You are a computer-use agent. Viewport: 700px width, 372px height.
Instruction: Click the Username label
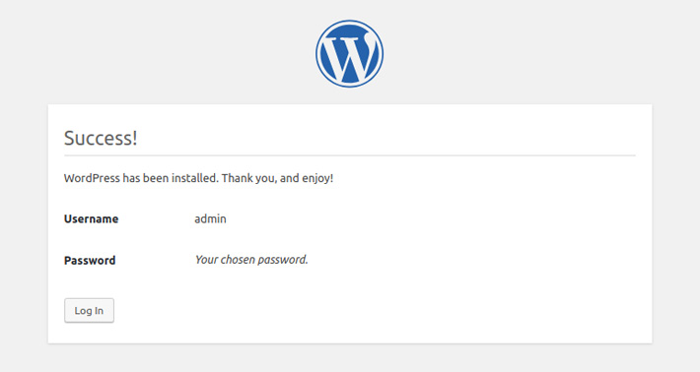click(x=91, y=218)
